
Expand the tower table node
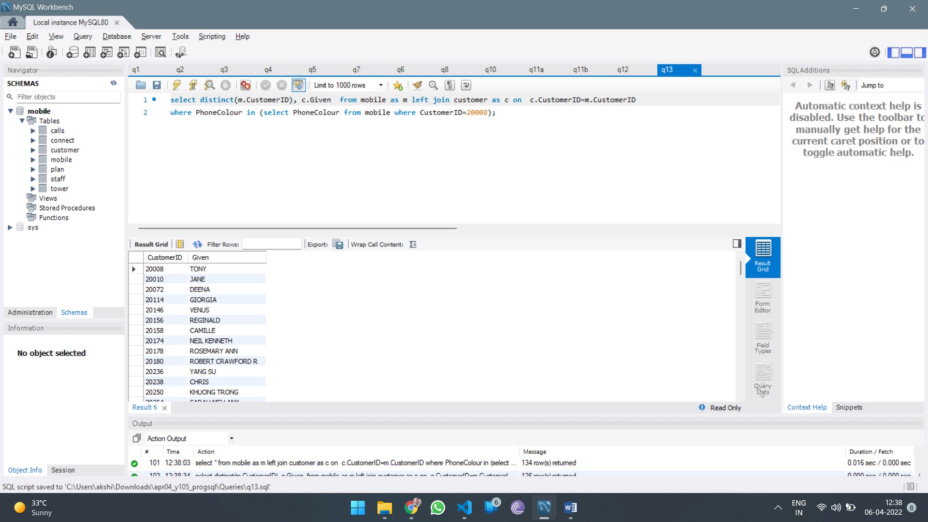[33, 188]
